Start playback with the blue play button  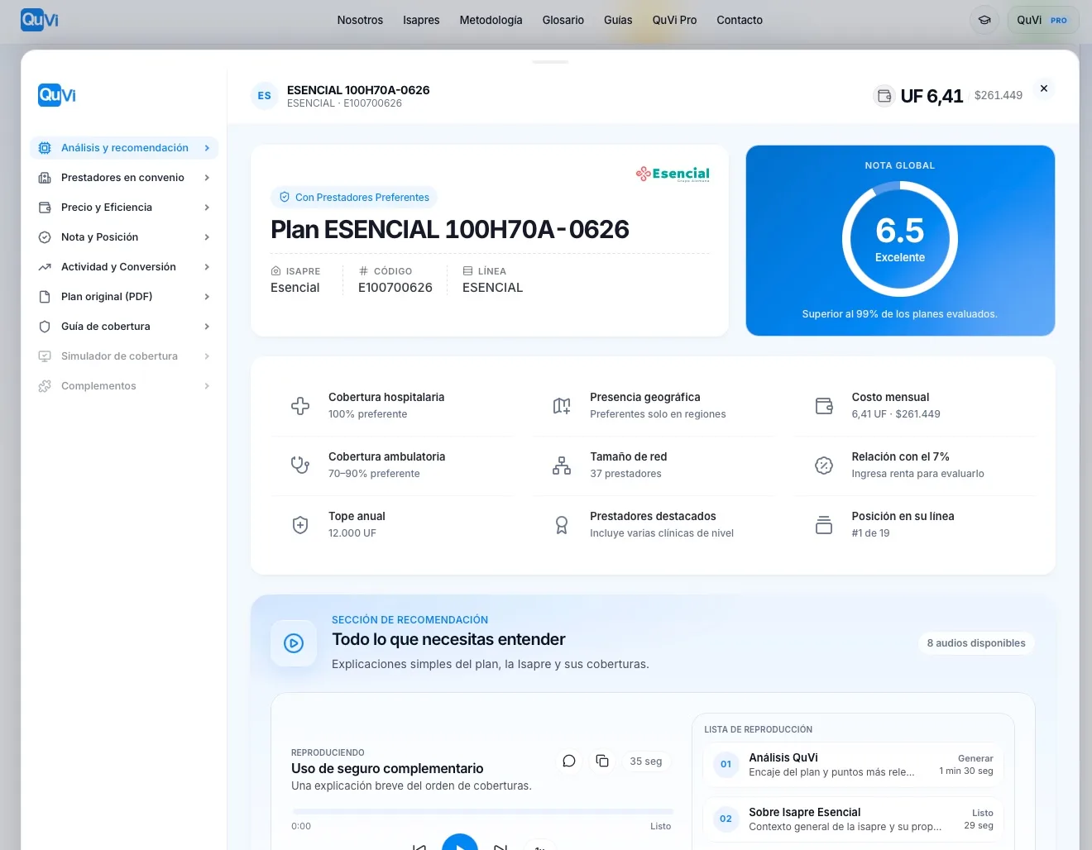pos(460,843)
